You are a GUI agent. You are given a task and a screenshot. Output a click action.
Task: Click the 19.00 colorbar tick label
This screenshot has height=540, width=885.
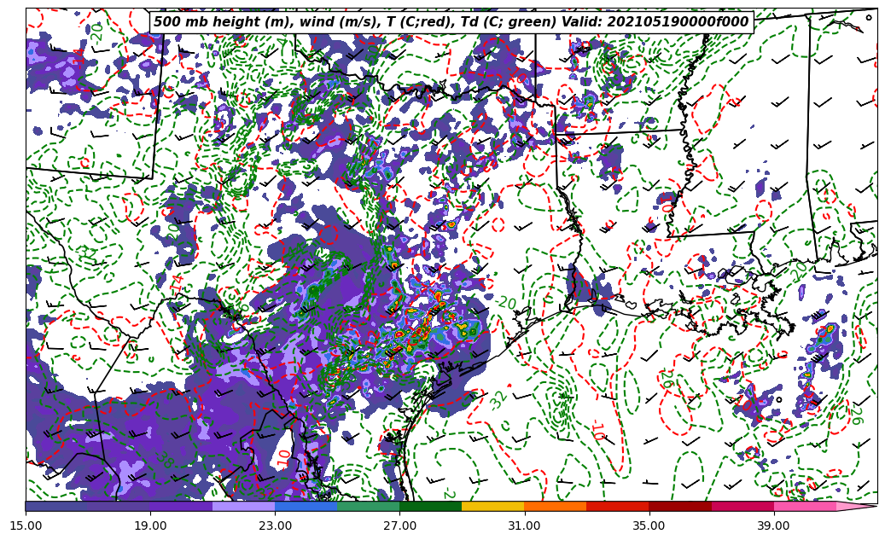(x=150, y=525)
